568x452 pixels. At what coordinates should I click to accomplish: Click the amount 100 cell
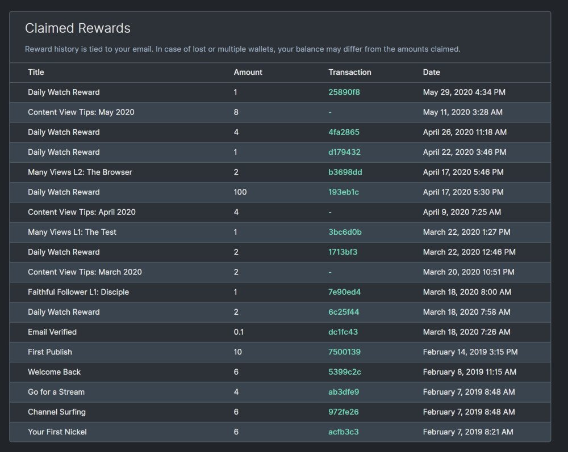click(240, 192)
